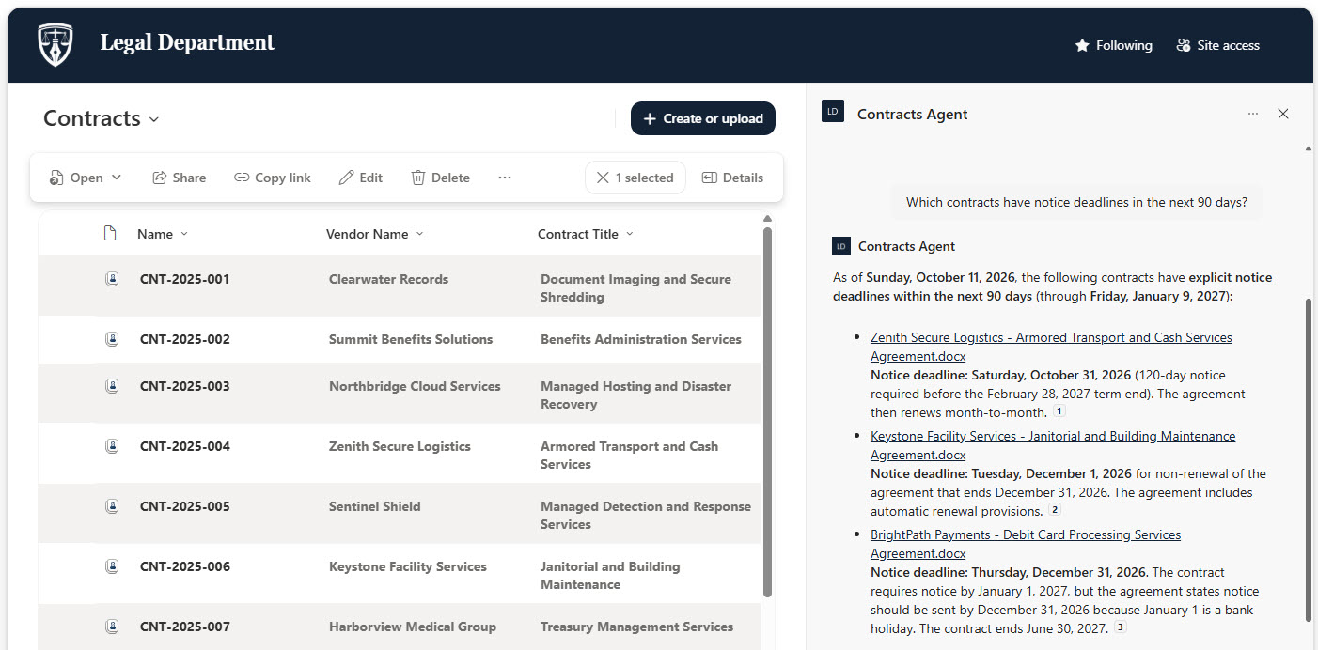This screenshot has width=1318, height=650.
Task: Close the Contracts Agent panel
Action: click(1283, 114)
